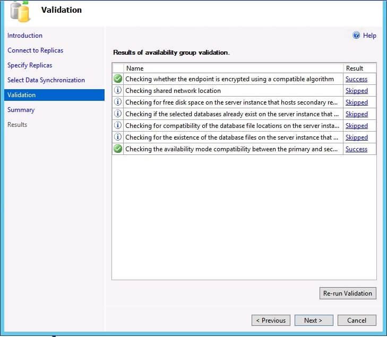The width and height of the screenshot is (387, 337).
Task: Open the Summary page in sidebar
Action: (21, 110)
